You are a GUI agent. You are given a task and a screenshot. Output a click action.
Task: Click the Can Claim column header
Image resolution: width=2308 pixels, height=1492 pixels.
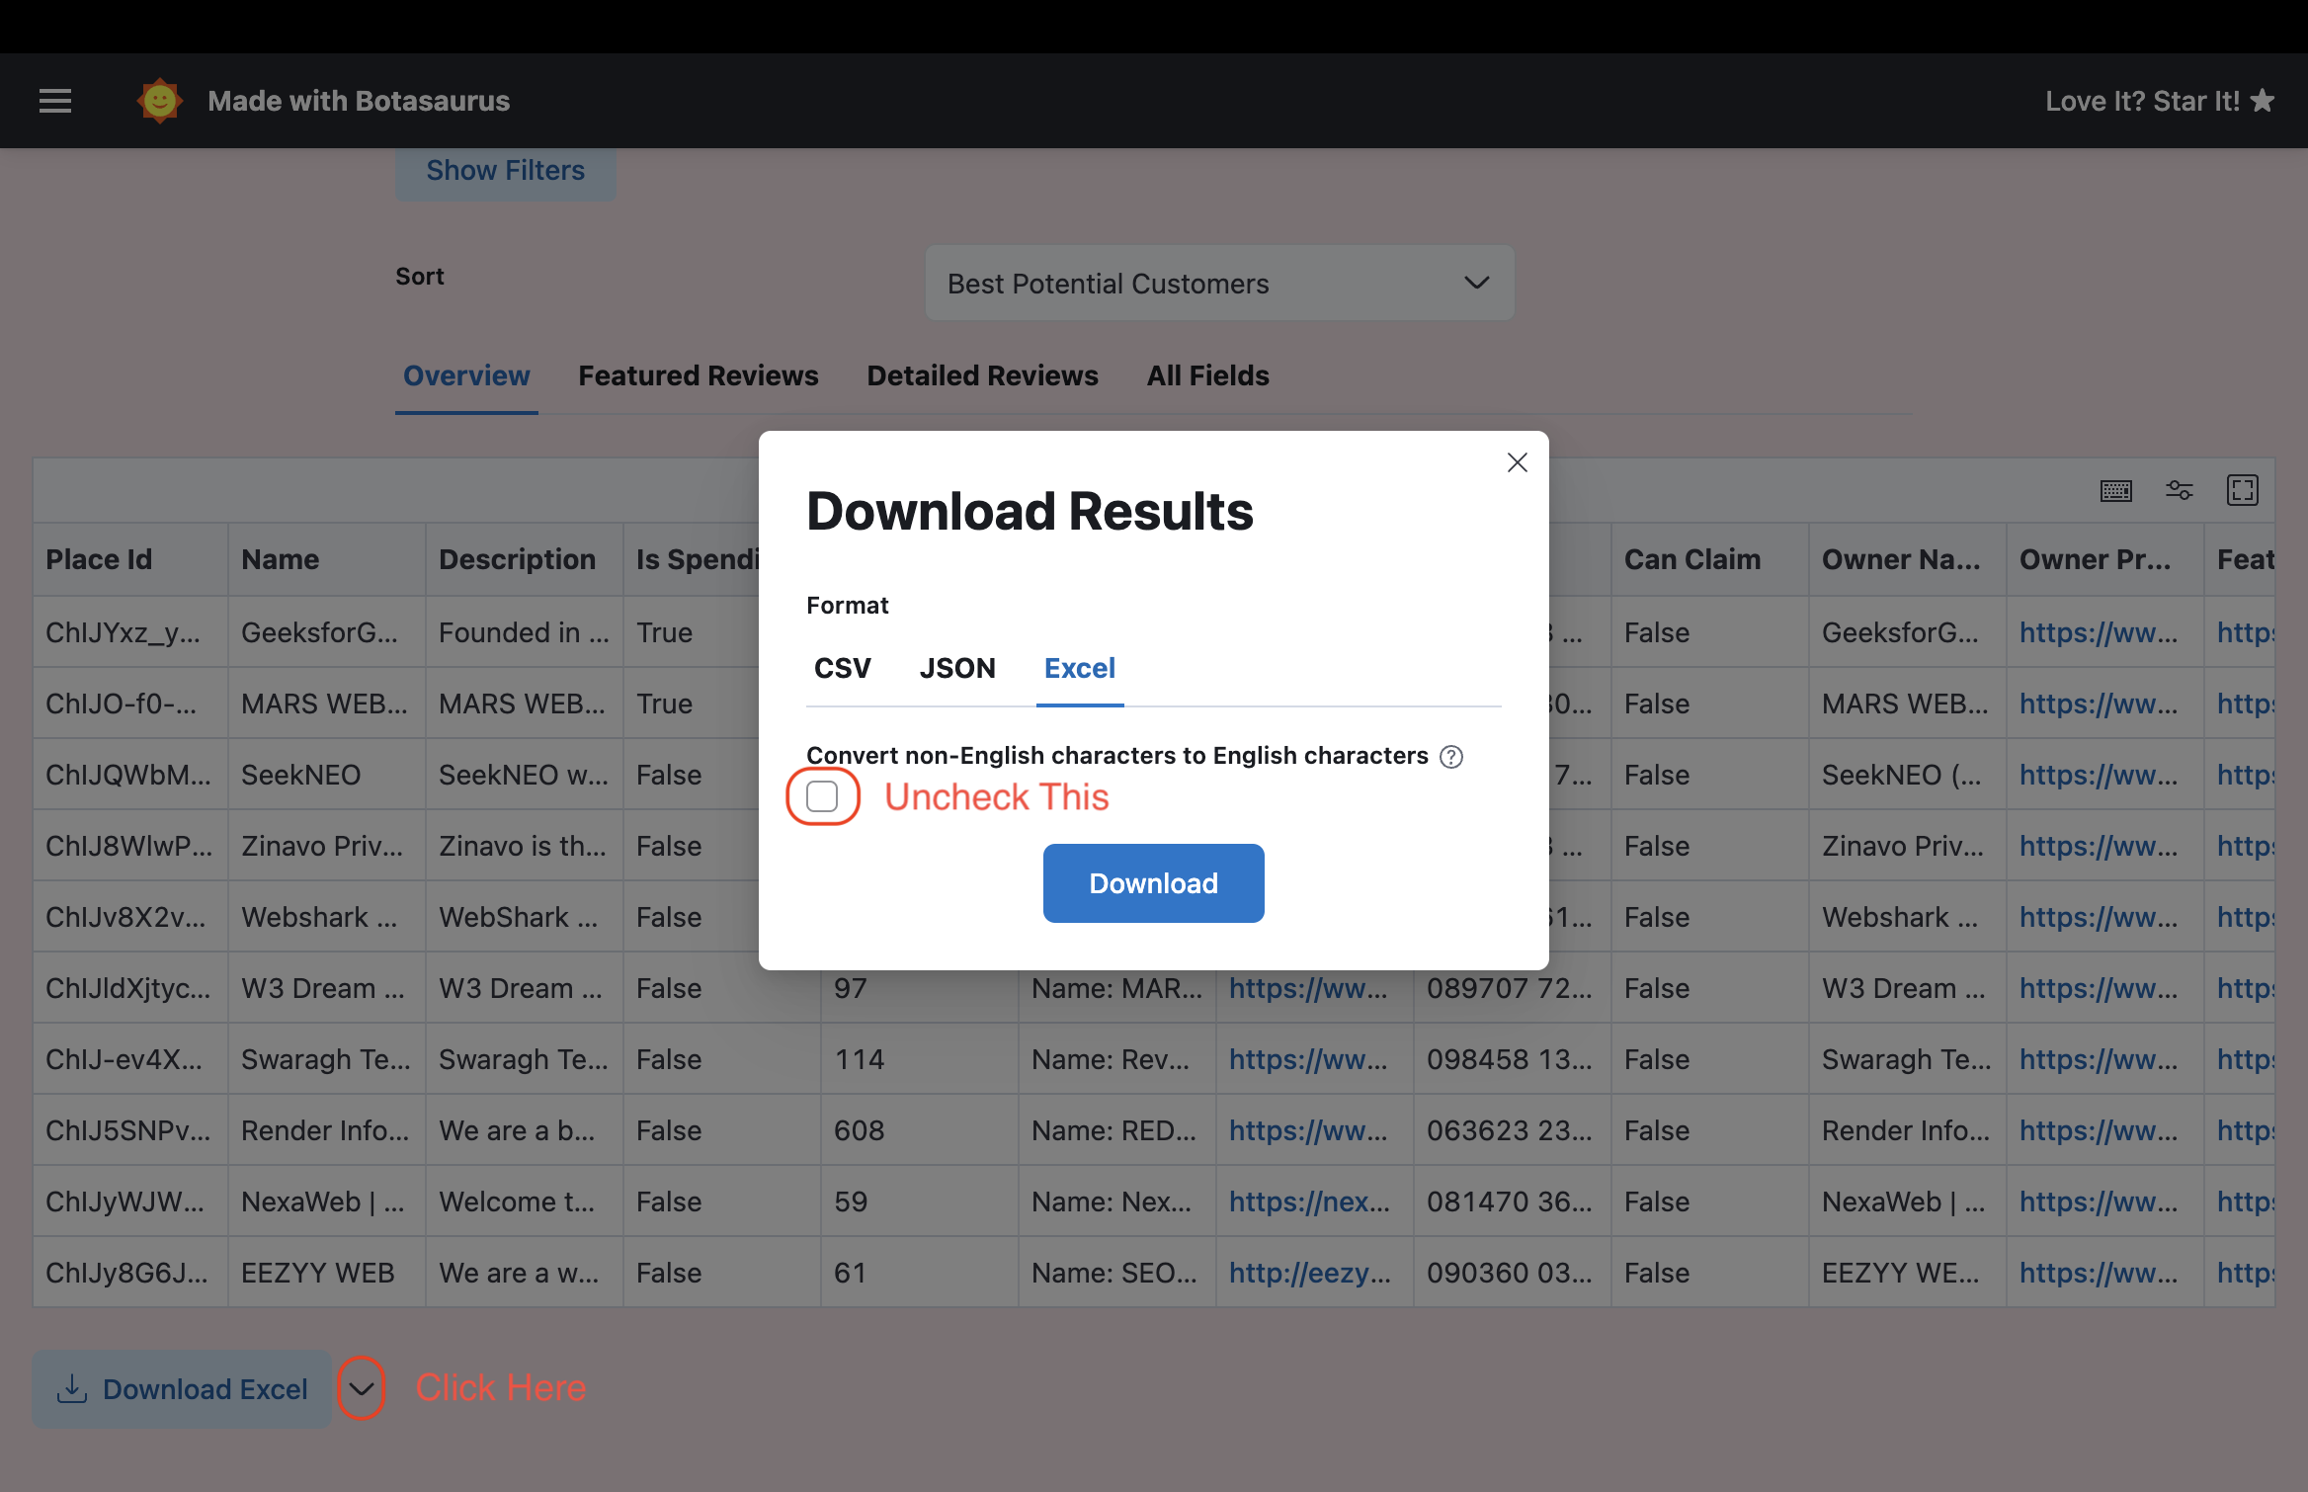point(1691,559)
